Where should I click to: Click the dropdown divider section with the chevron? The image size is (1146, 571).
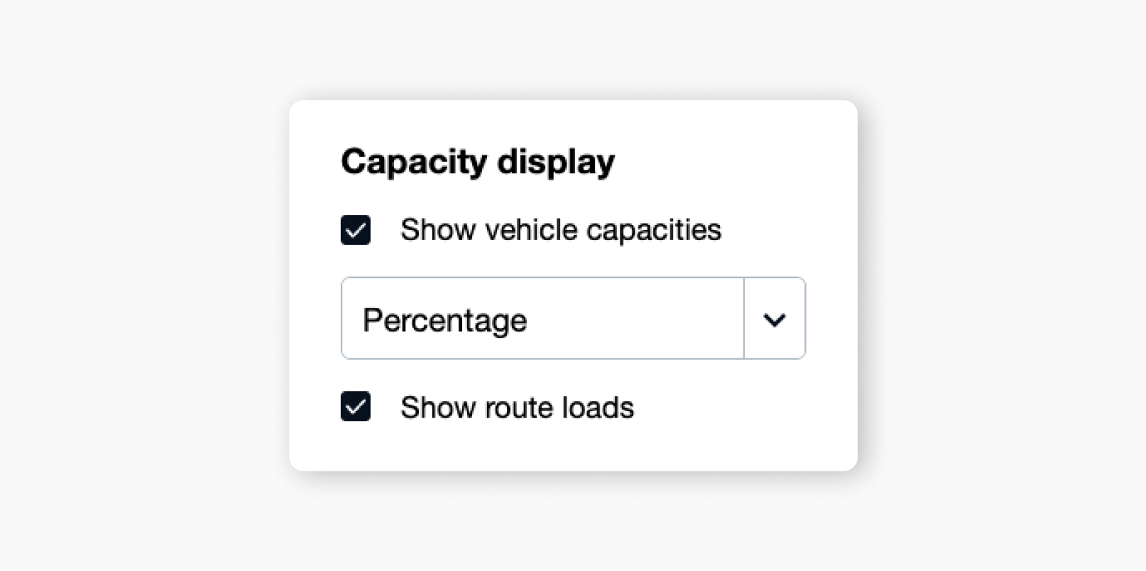pos(774,318)
